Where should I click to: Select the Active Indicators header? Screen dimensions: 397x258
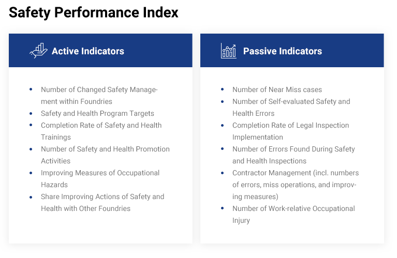100,50
